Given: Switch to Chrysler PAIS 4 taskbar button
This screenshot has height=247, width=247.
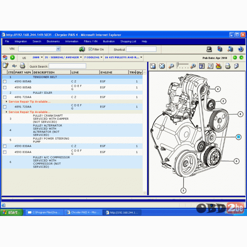Looking at the screenshot, I should [83, 212].
